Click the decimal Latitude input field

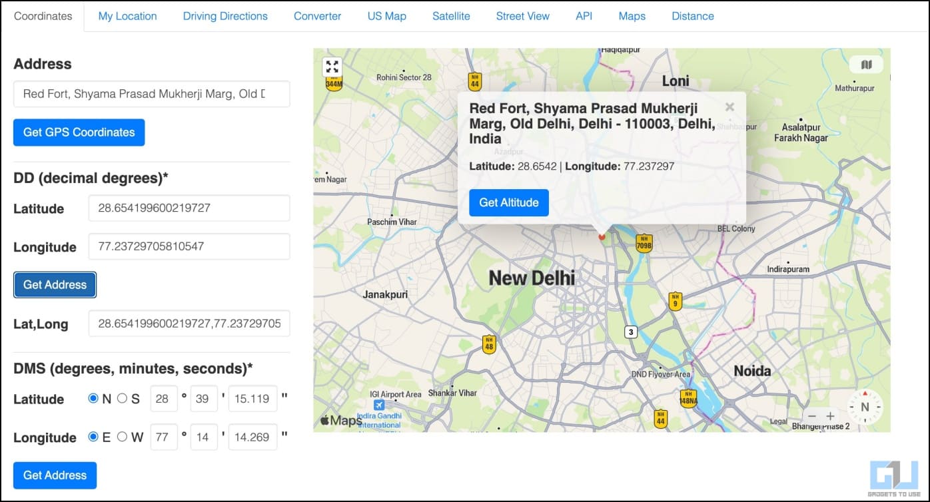189,208
